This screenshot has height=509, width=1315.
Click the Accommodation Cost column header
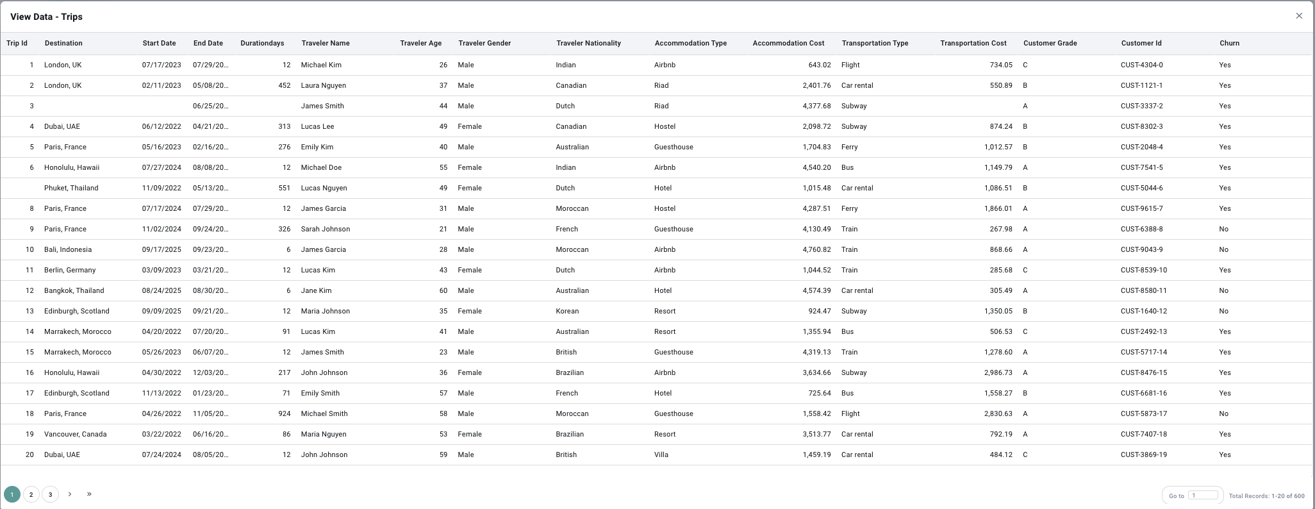click(788, 43)
